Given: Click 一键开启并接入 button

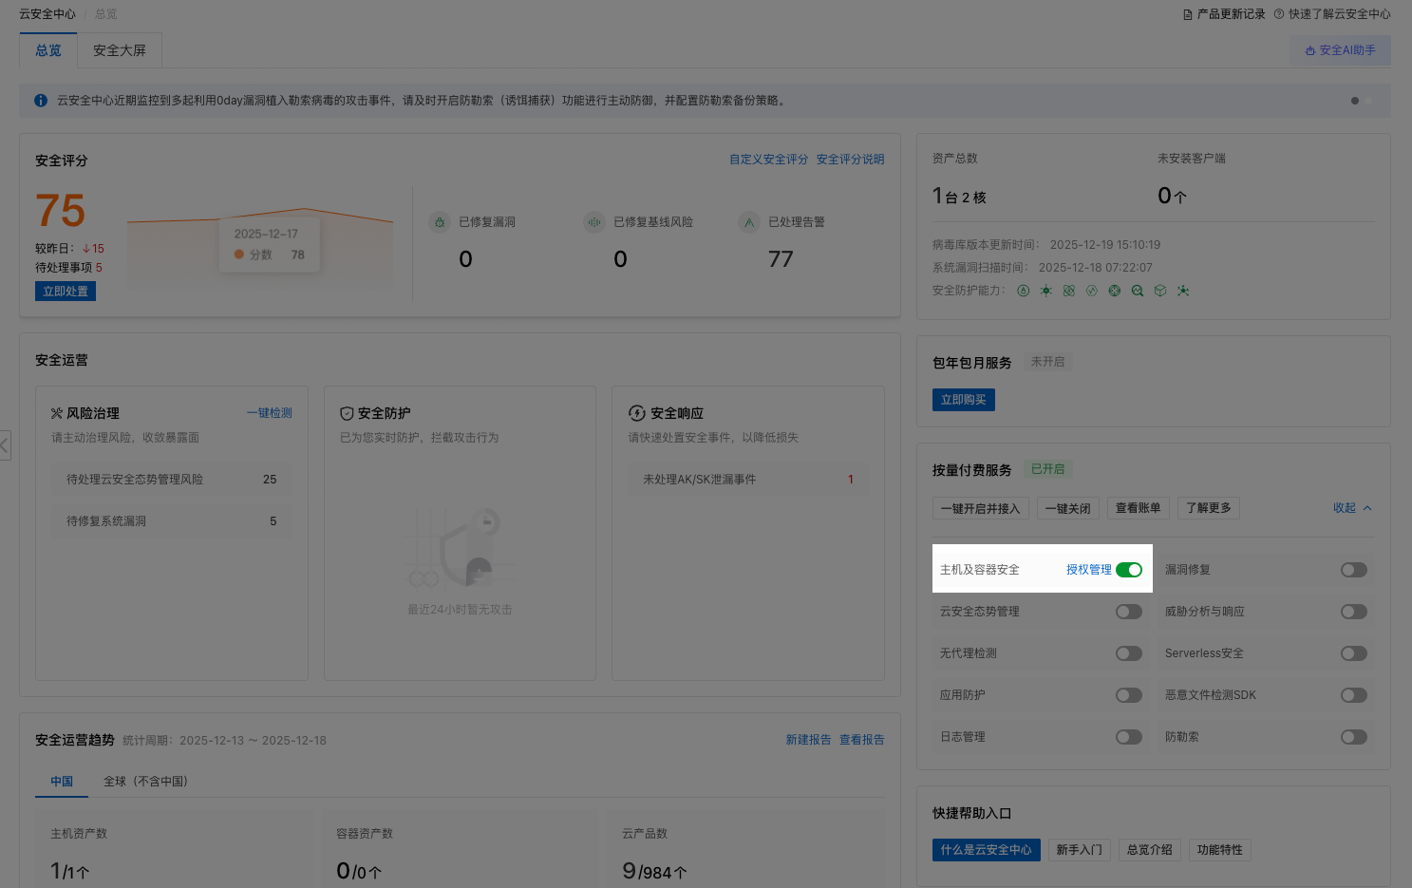Looking at the screenshot, I should pos(980,508).
